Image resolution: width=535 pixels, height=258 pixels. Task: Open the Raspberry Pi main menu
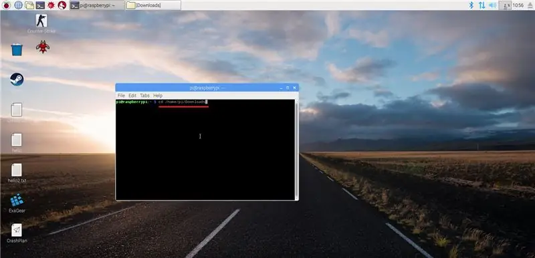(x=7, y=5)
